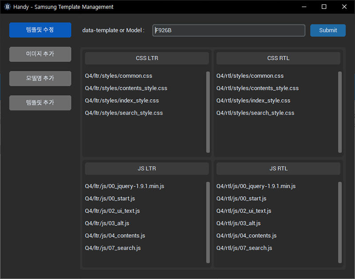Click the JS RTL list scrollbar
355x279 pixels.
(x=339, y=222)
